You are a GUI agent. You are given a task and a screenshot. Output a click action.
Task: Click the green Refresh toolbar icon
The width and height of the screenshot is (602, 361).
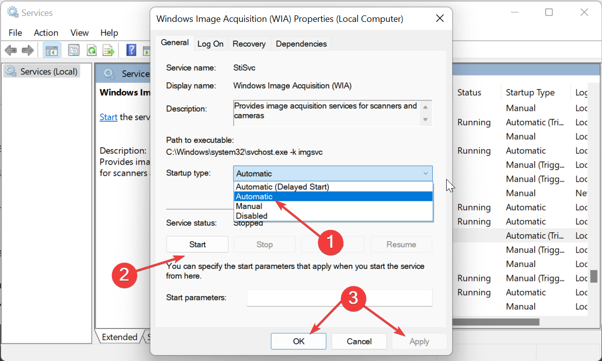[x=92, y=50]
